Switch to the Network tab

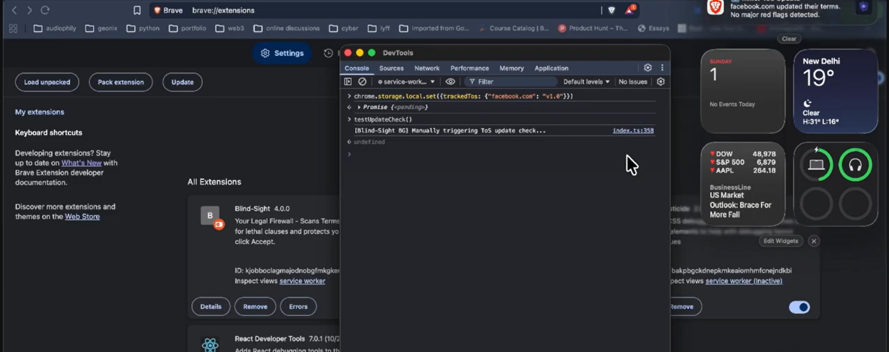tap(427, 68)
